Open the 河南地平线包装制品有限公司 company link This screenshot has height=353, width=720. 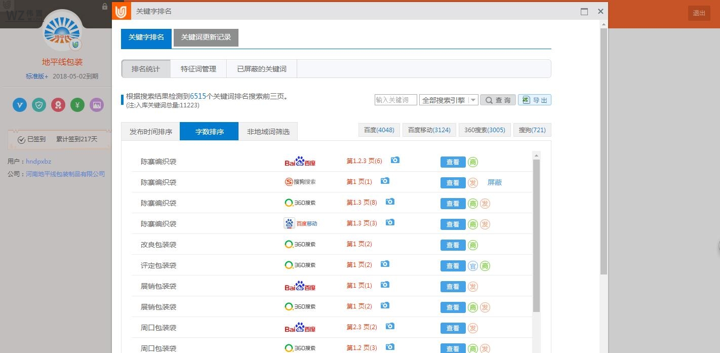(x=65, y=174)
